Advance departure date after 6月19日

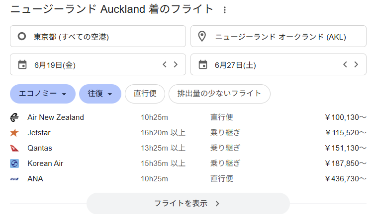click(x=176, y=64)
